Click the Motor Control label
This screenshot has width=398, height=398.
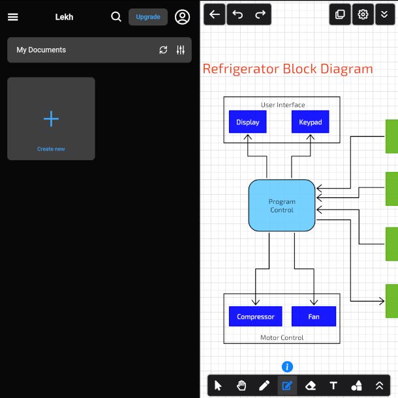click(282, 337)
